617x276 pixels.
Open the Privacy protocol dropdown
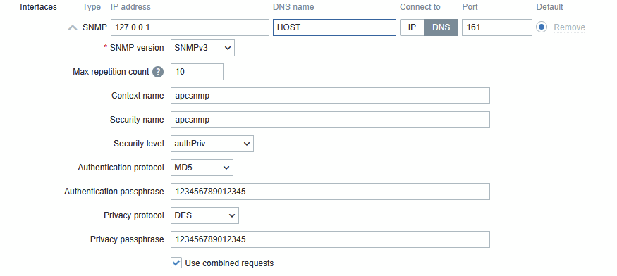coord(204,216)
